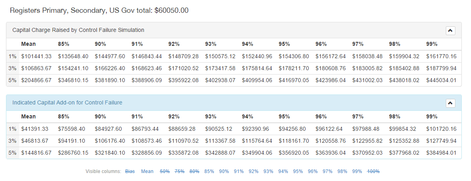Hide the 85% column using bottom toggle
This screenshot has height=181, width=471.
[209, 171]
